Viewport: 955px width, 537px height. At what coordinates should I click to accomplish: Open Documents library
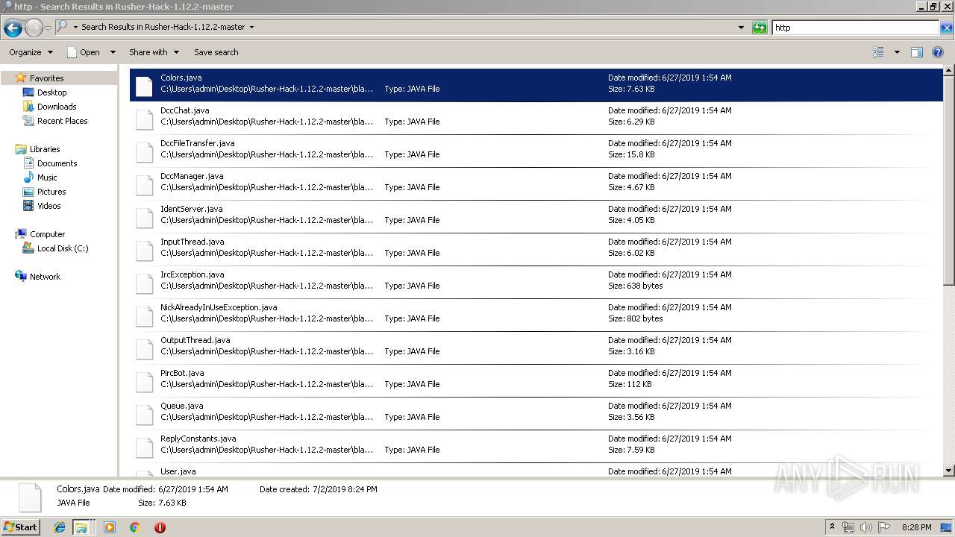pos(57,163)
